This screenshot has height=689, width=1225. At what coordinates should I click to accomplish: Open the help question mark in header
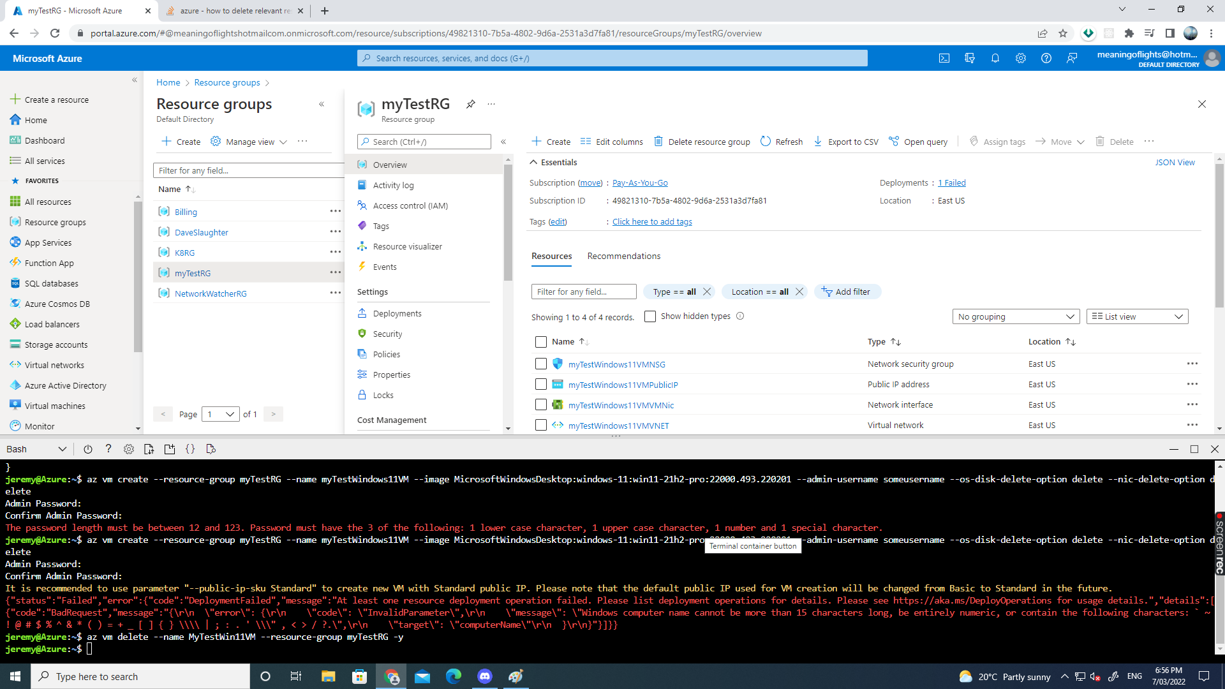point(1046,58)
